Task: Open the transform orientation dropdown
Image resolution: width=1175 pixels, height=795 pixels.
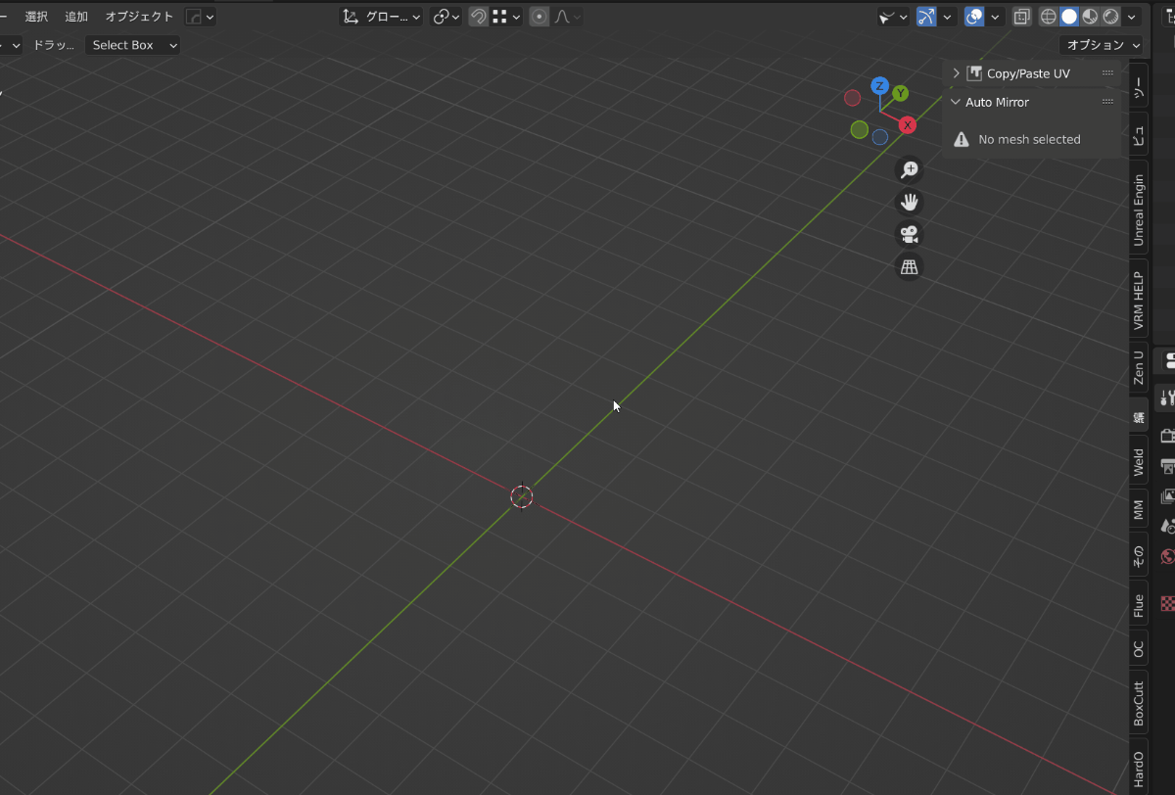Action: (x=382, y=17)
